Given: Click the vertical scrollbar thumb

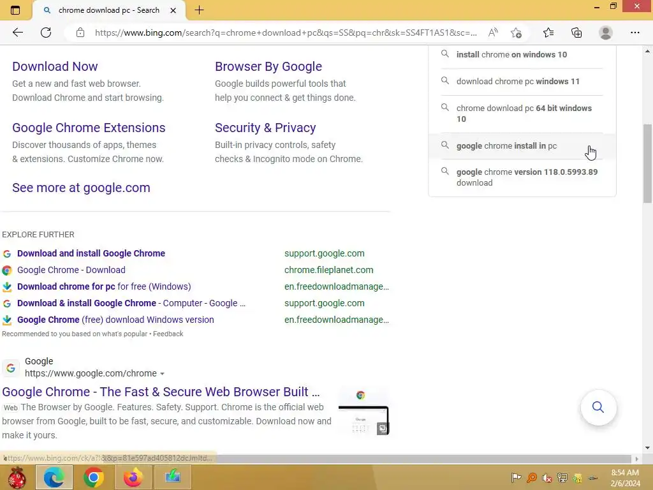Looking at the screenshot, I should [x=647, y=163].
